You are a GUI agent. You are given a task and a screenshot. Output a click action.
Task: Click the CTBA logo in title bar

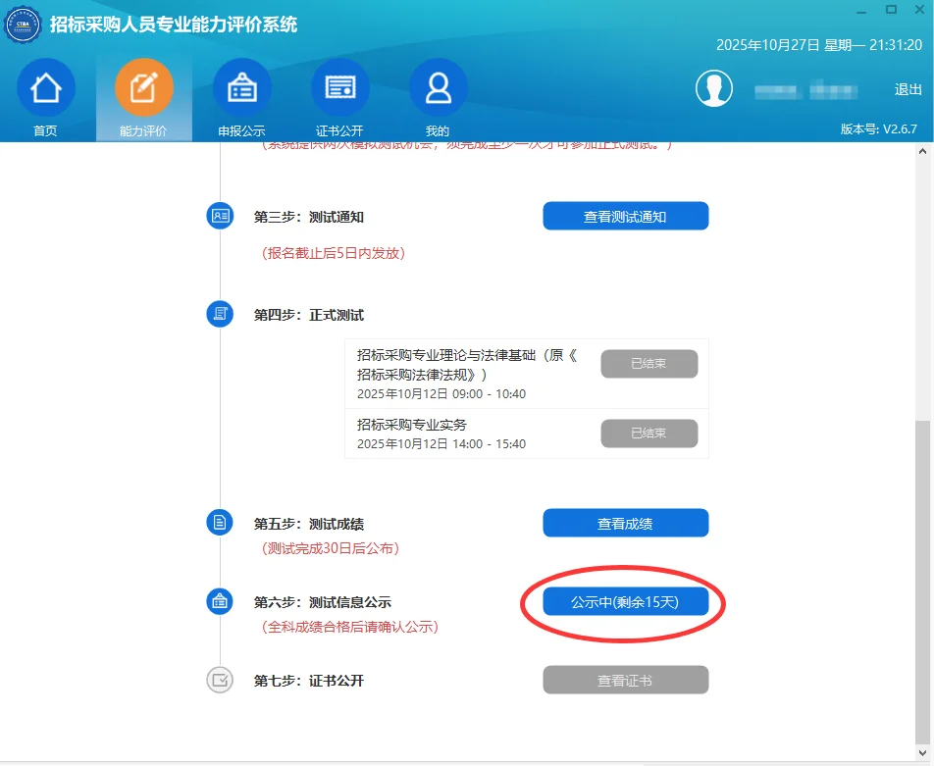coord(23,26)
